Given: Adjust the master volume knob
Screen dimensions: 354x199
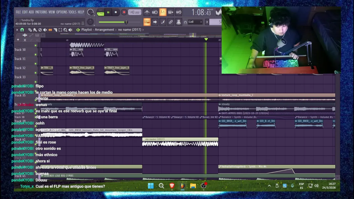Looking at the screenshot, I should (x=90, y=12).
